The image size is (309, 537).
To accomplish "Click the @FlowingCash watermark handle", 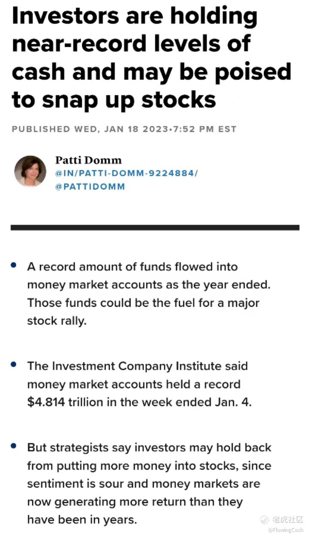I will (x=286, y=530).
